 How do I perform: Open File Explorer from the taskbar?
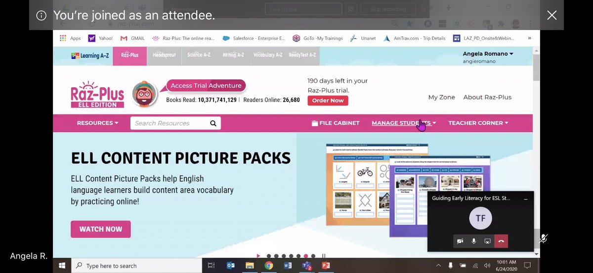click(x=250, y=266)
